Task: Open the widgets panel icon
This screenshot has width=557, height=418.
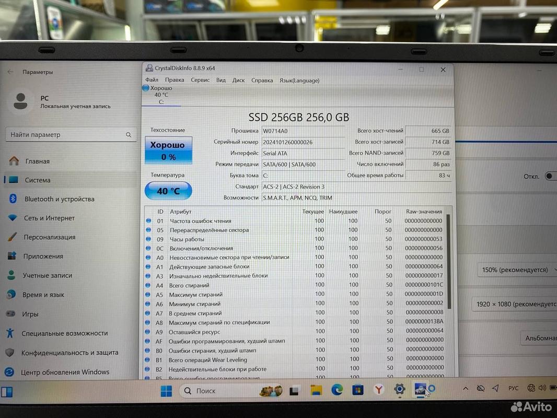Action: coord(7,391)
